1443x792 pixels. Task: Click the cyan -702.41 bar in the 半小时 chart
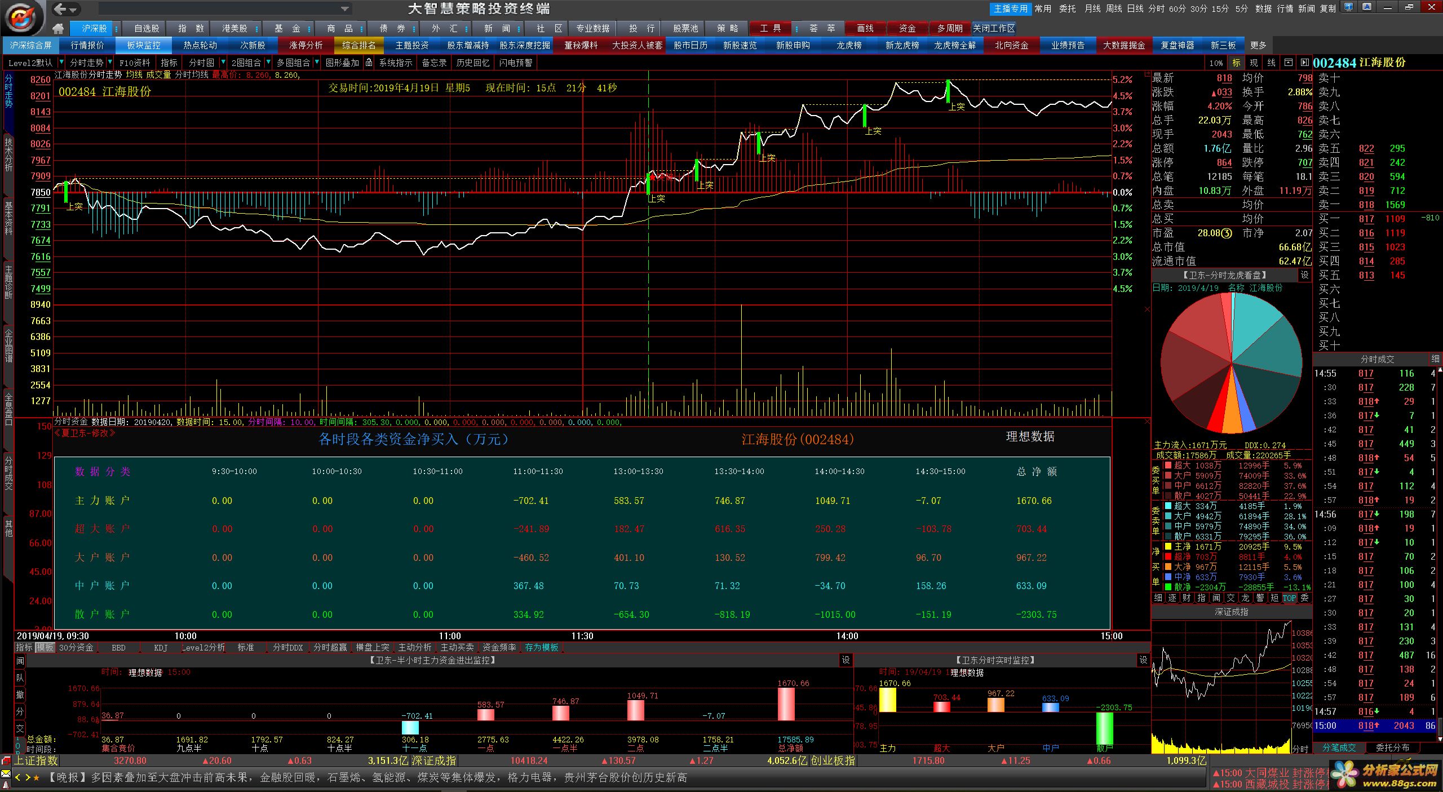coord(410,727)
